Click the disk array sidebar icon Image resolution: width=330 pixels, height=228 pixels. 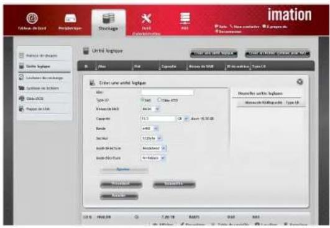click(x=21, y=55)
